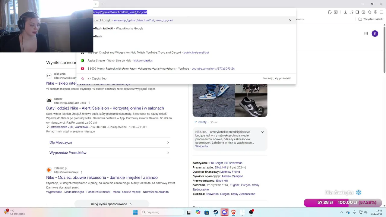The height and width of the screenshot is (217, 386).
Task: Open the Wyprzedaż Produktów sitelink row
Action: point(110,153)
